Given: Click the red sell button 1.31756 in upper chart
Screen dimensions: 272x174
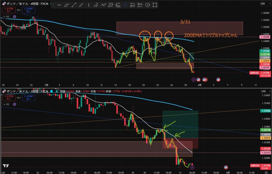Looking at the screenshot, I should click(8, 10).
